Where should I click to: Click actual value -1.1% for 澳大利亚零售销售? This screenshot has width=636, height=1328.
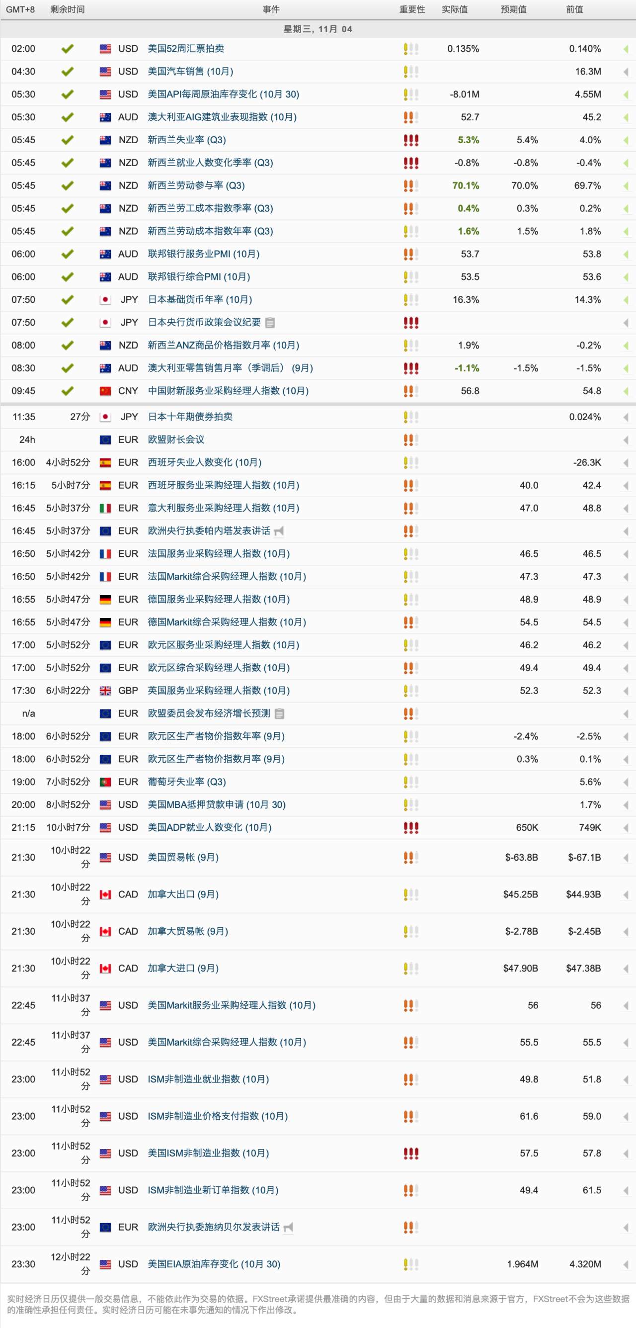467,368
